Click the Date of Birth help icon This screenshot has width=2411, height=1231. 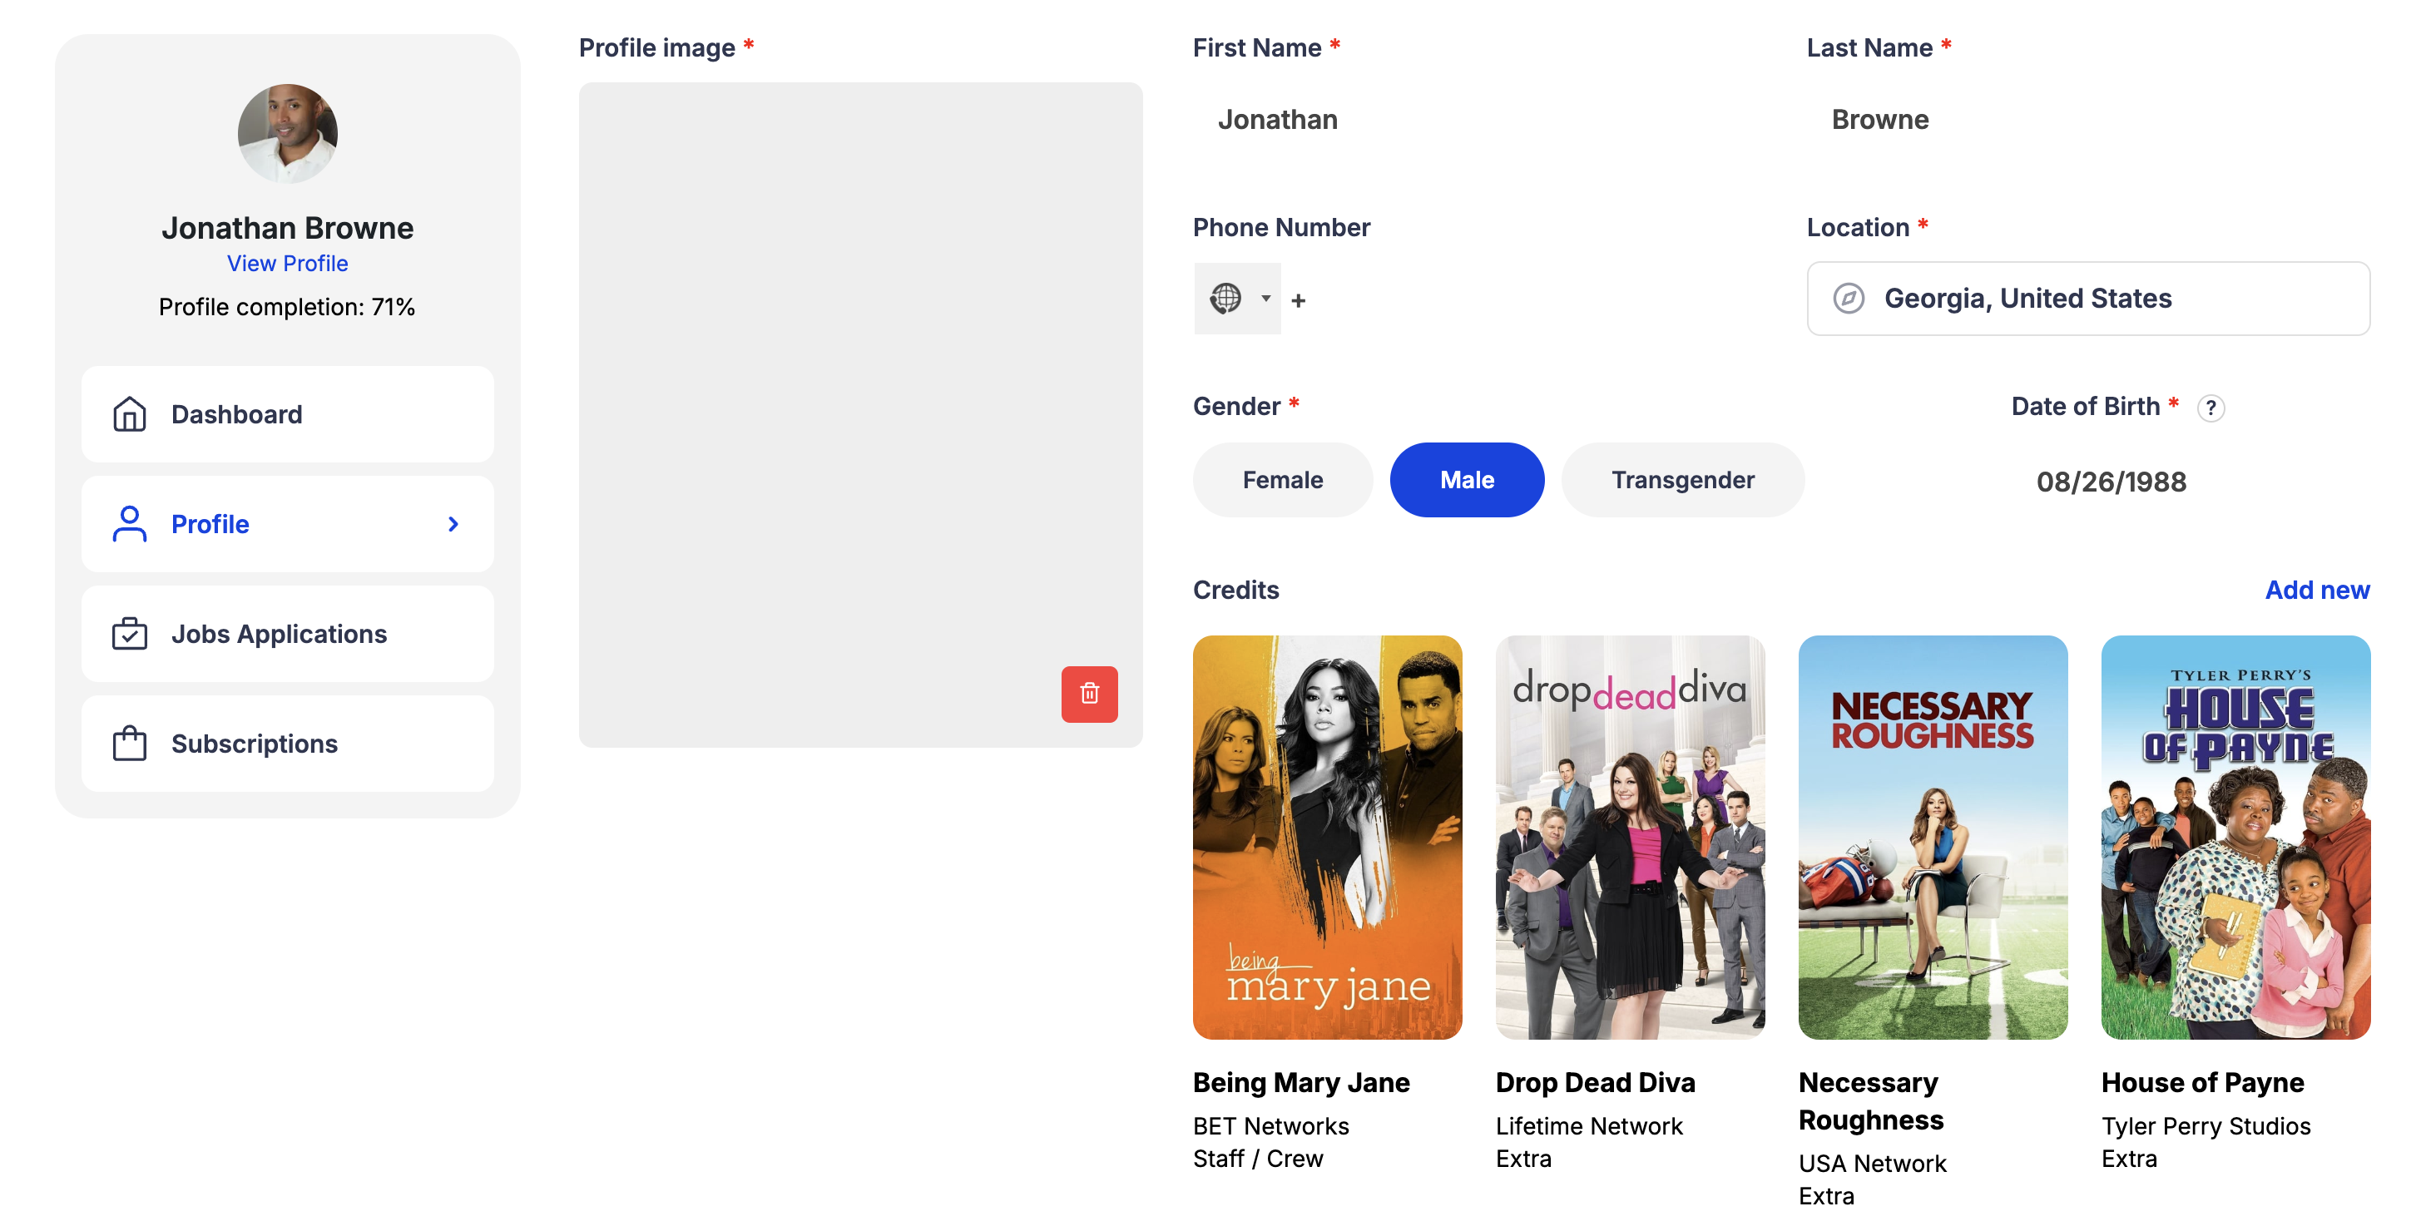(x=2210, y=408)
